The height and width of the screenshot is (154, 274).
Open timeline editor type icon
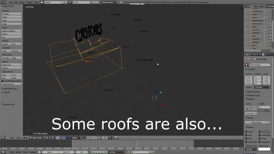point(3,152)
